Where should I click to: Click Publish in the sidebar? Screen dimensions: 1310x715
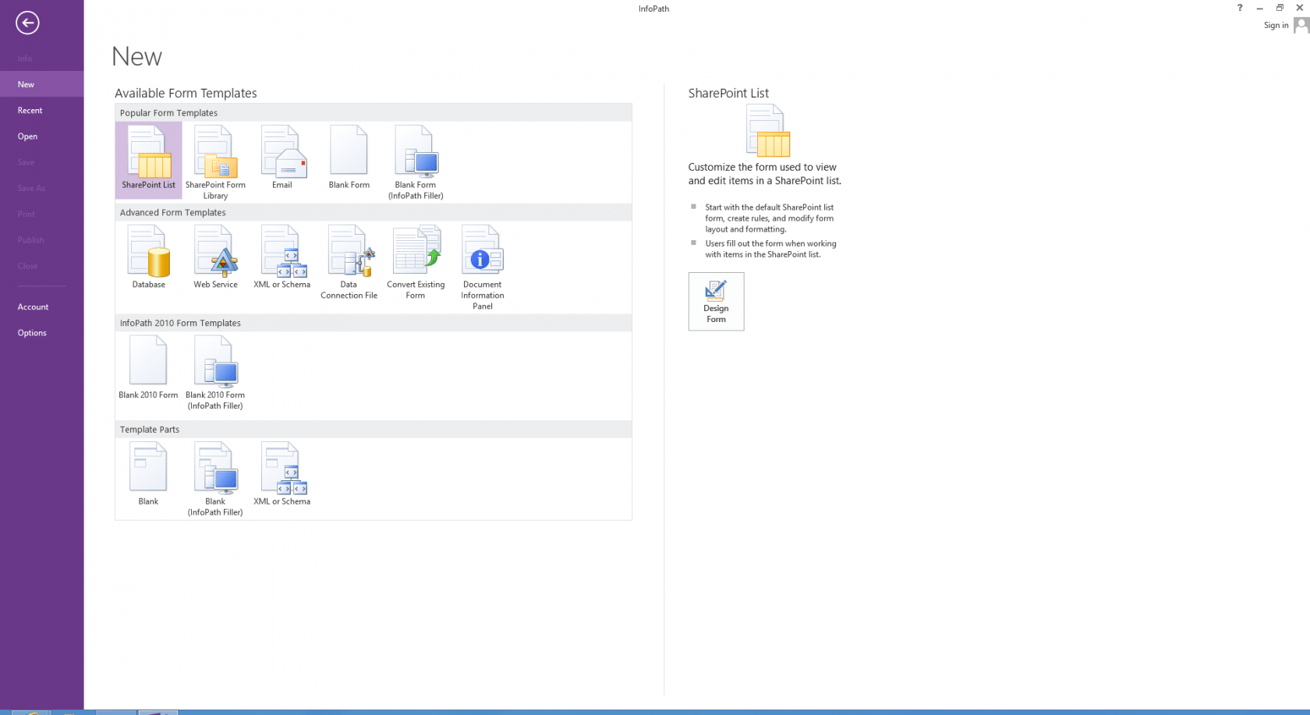click(x=41, y=240)
